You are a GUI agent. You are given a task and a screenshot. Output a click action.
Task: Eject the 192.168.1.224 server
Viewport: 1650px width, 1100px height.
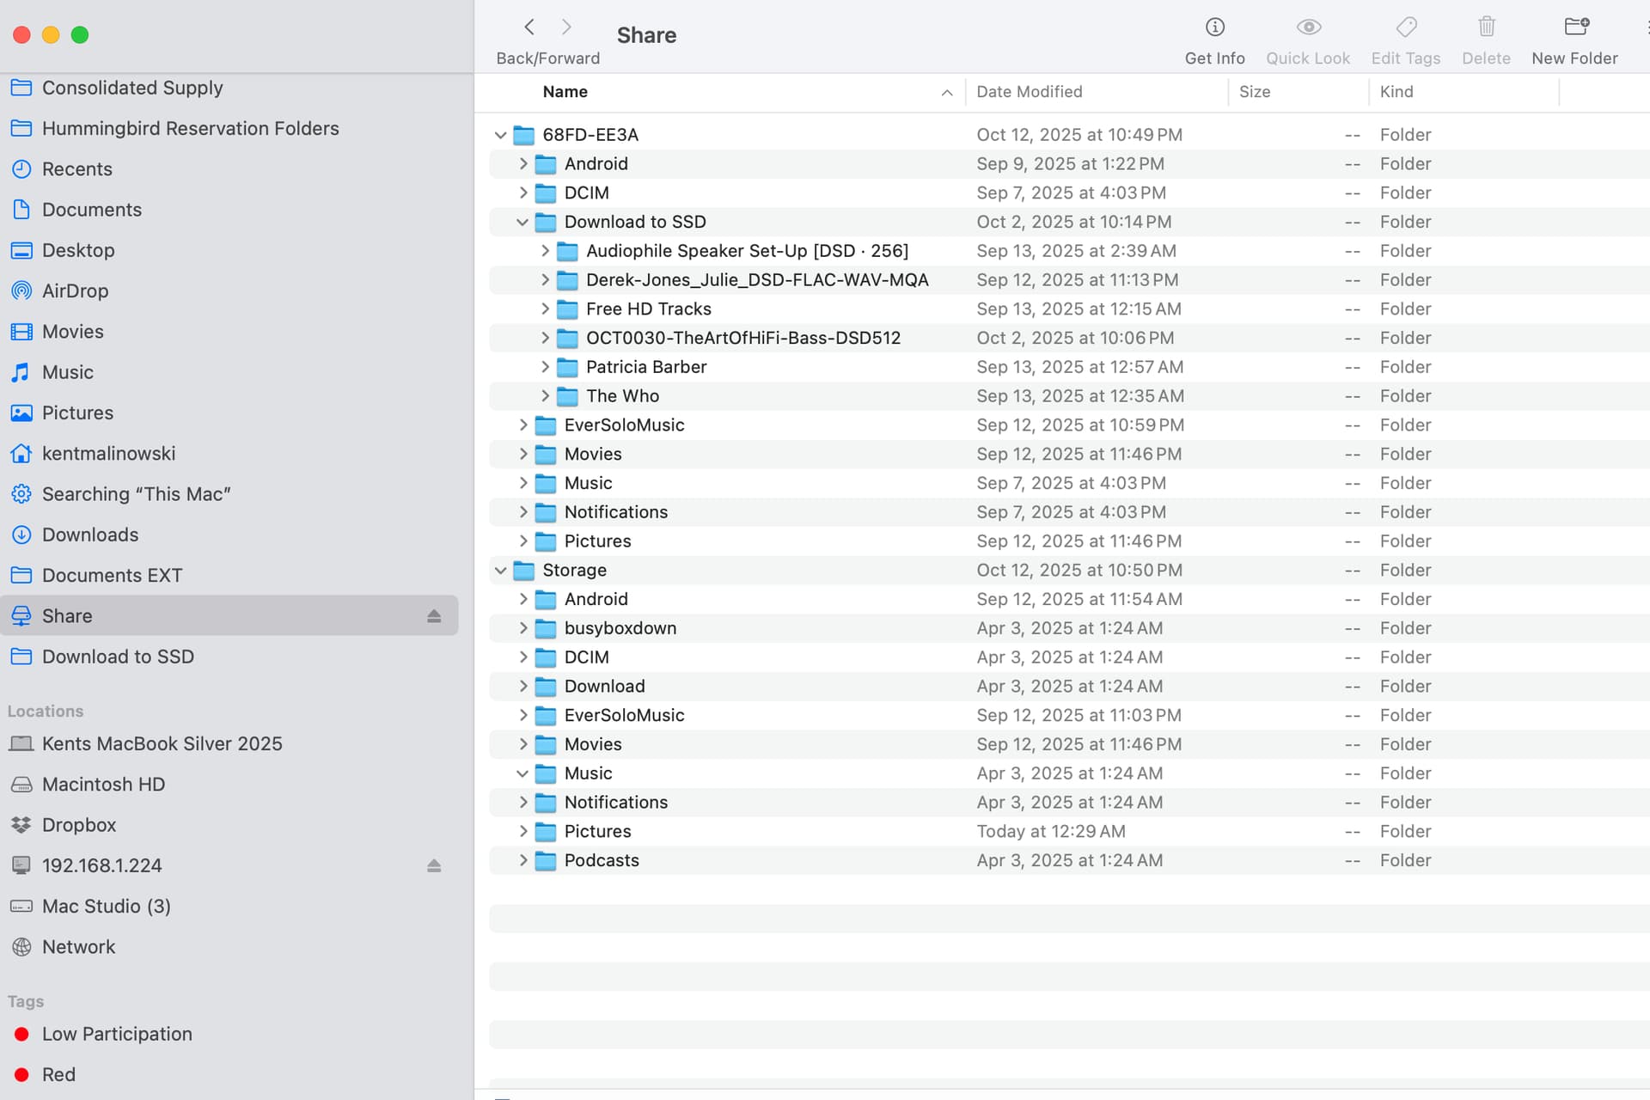434,865
